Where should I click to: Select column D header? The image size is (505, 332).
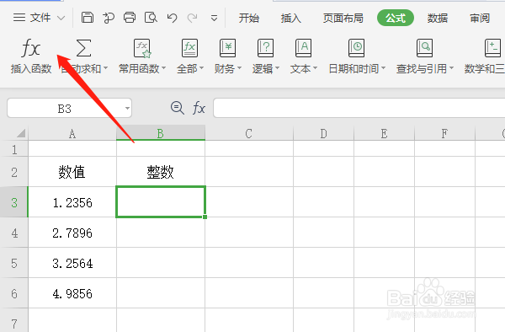pyautogui.click(x=323, y=133)
